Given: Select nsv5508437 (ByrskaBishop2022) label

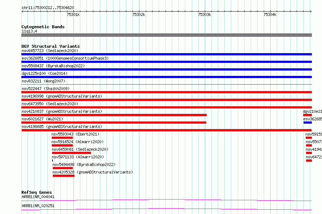Looking at the screenshot, I should [53, 66].
